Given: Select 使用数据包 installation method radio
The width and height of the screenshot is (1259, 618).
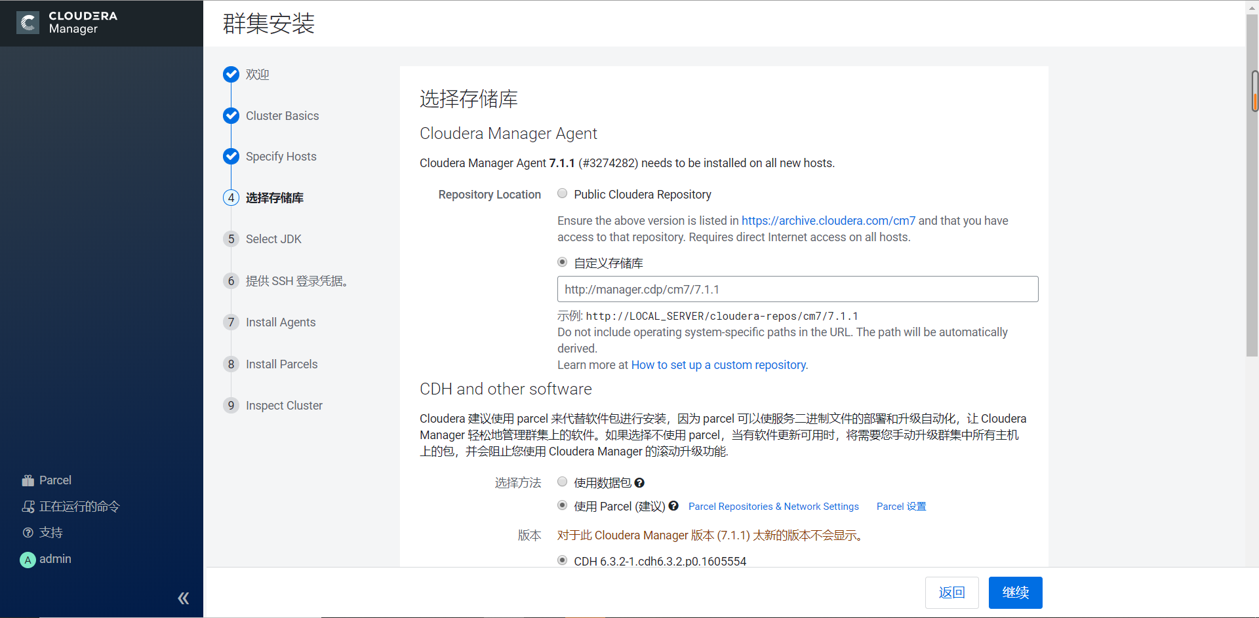Looking at the screenshot, I should [562, 482].
